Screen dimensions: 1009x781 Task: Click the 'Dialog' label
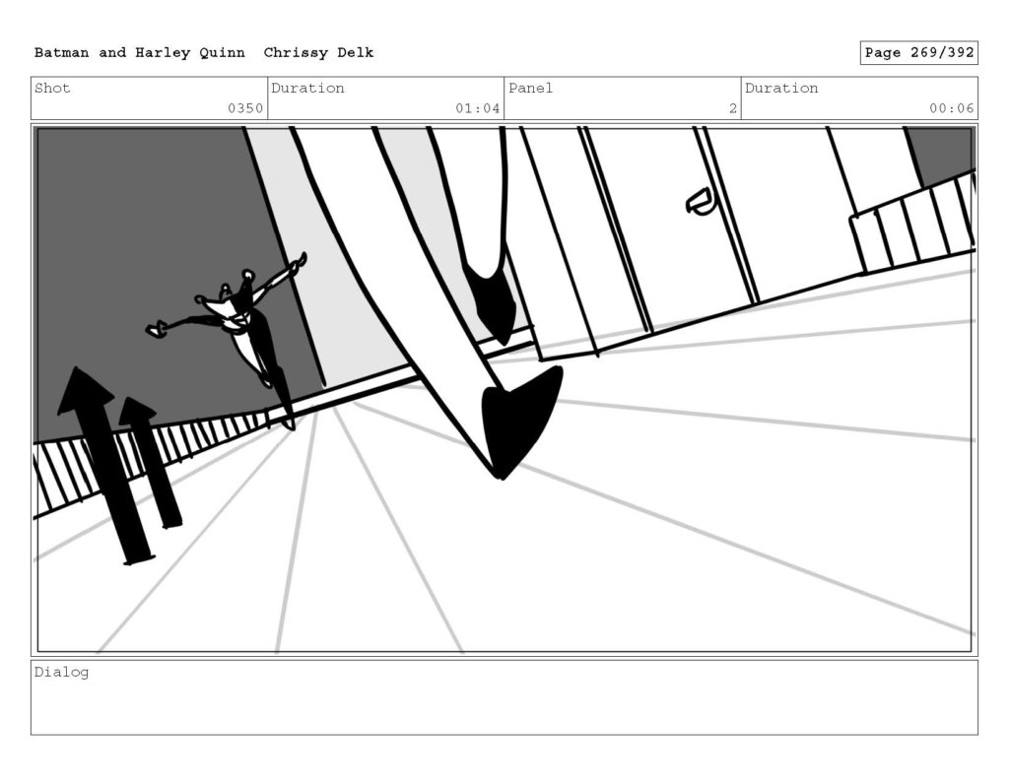[61, 673]
